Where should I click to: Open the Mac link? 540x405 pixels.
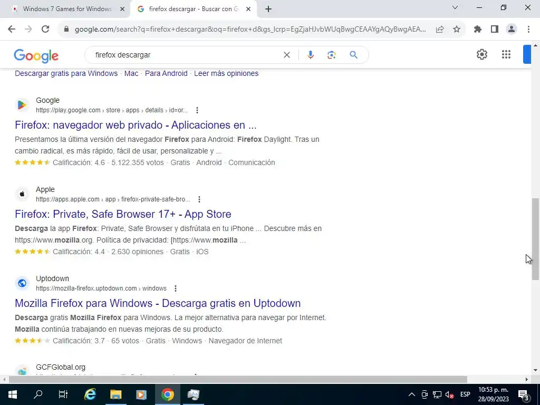[131, 73]
